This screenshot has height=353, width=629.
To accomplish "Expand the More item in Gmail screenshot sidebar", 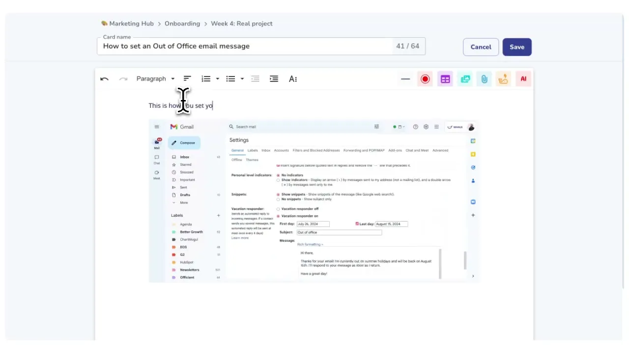I will [x=184, y=202].
